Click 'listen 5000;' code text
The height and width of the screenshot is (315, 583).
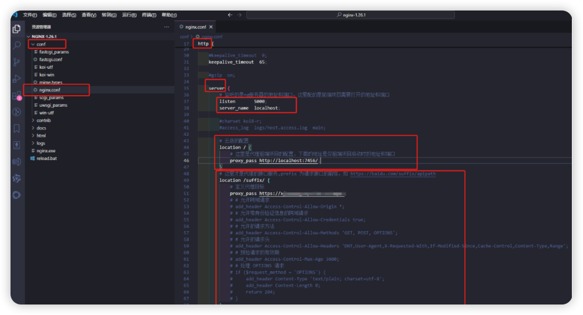(243, 101)
